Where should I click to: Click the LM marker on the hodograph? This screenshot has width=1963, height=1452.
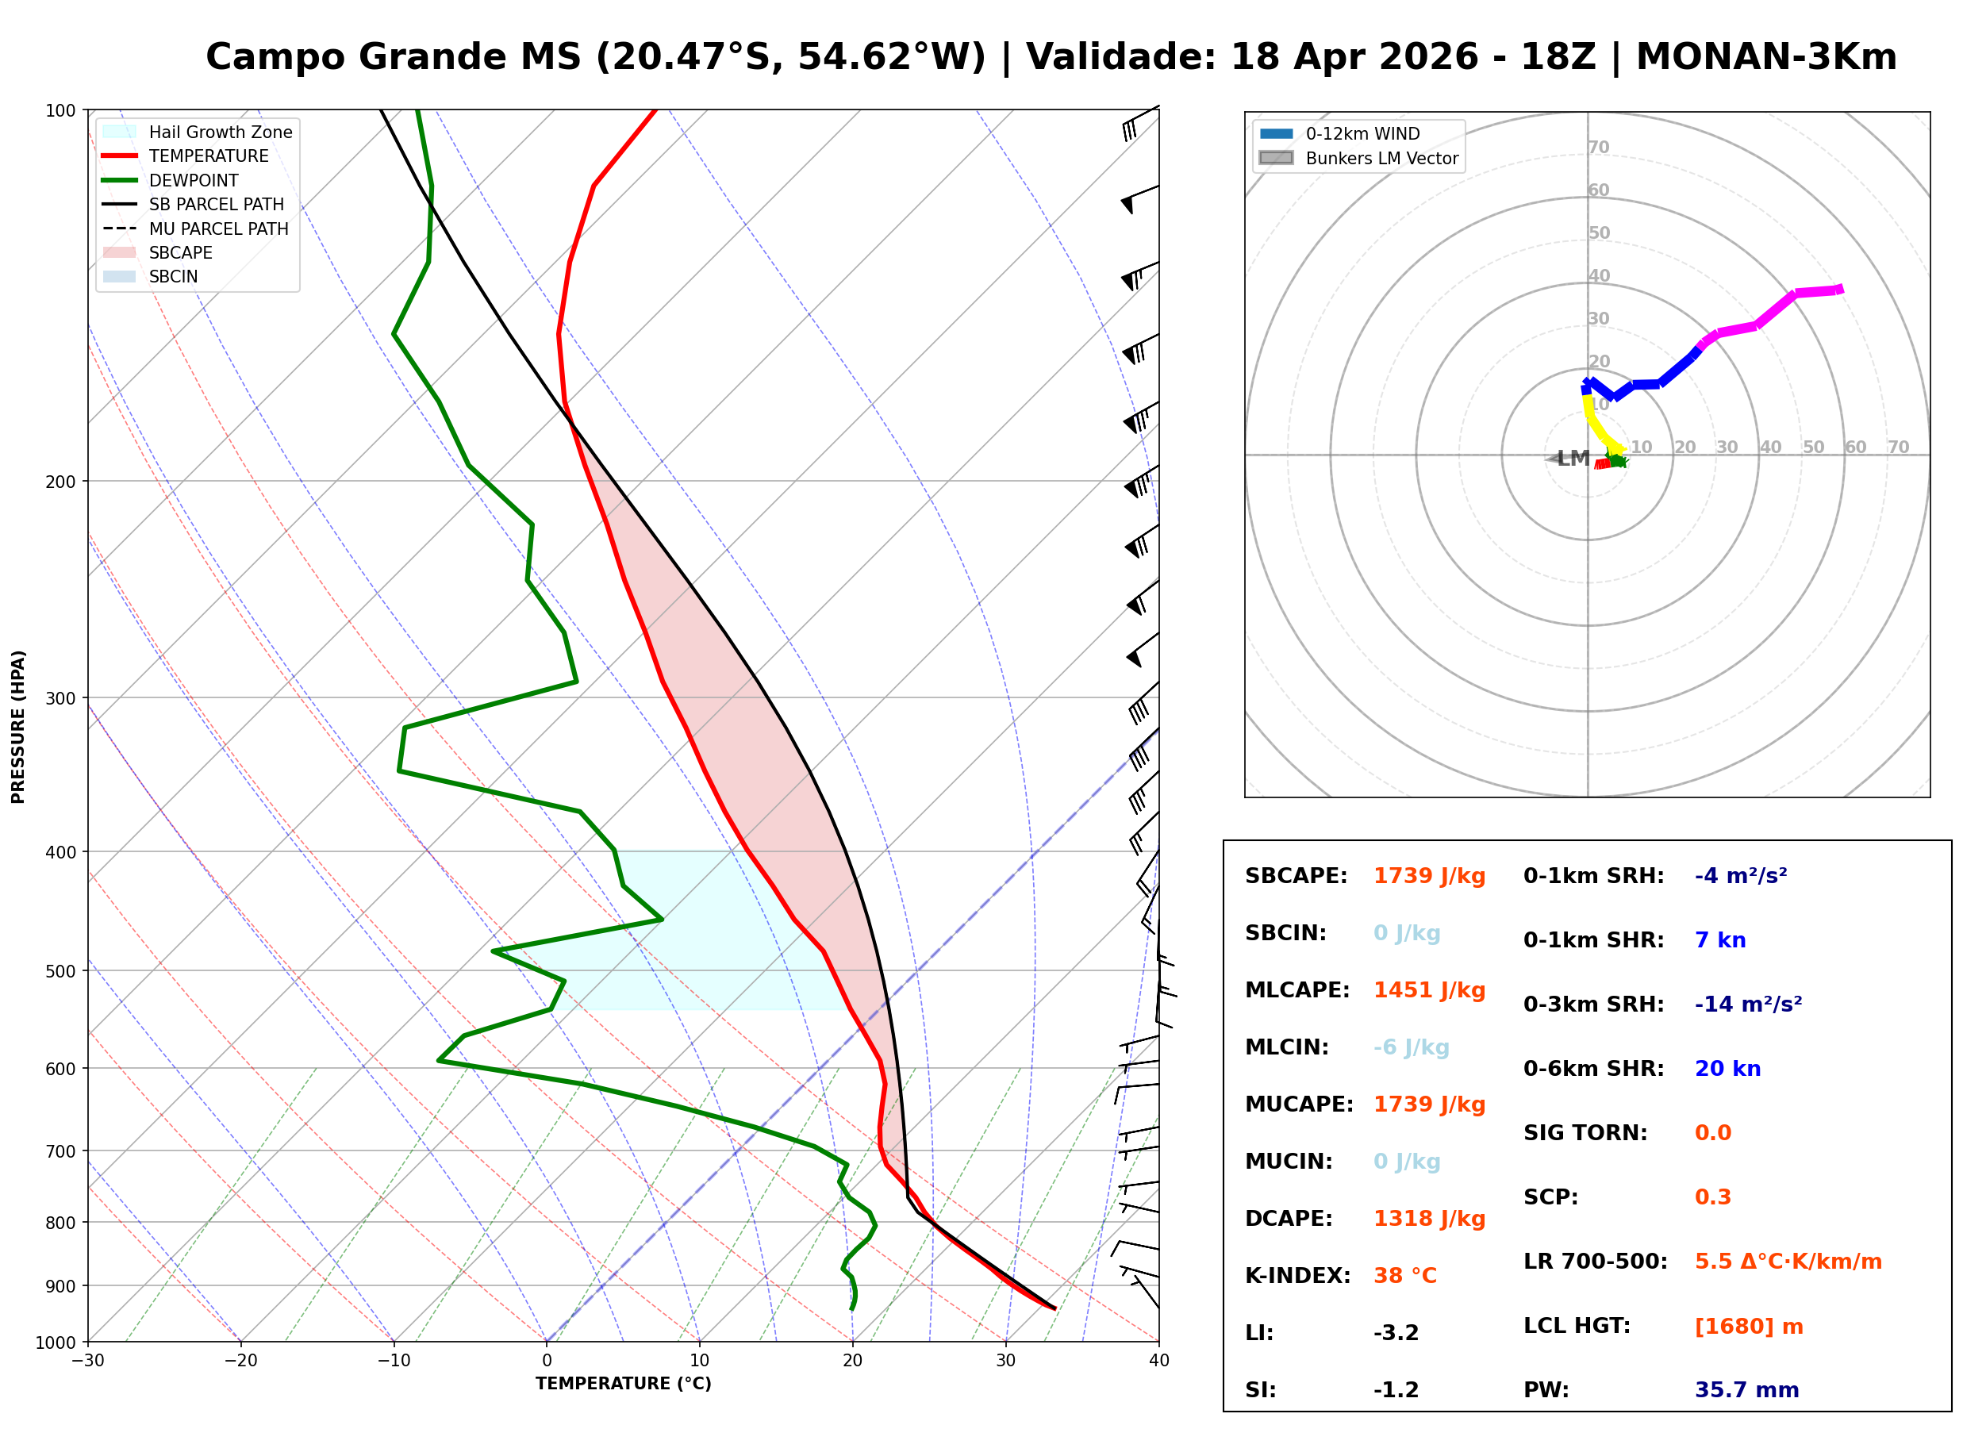coord(1572,458)
